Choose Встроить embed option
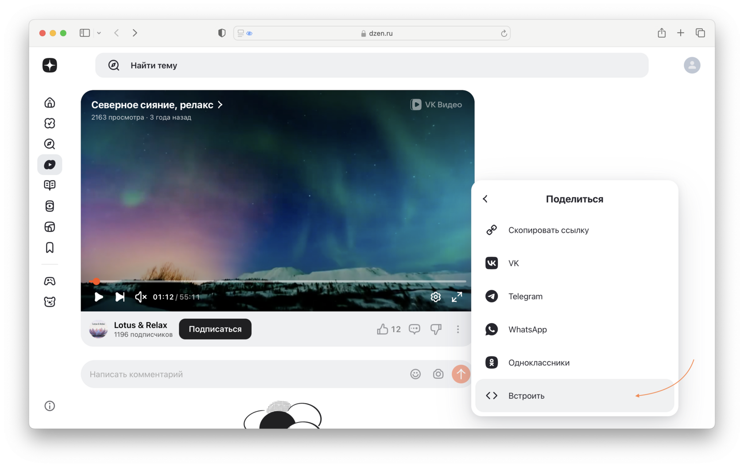This screenshot has height=467, width=744. (574, 396)
